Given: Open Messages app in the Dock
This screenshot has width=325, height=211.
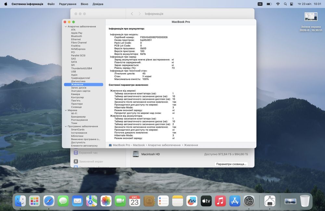Looking at the screenshot, I should [x=63, y=201].
